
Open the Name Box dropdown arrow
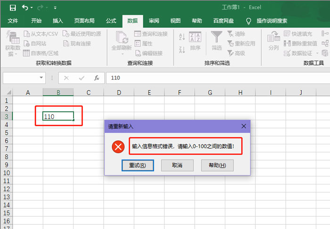tap(41, 78)
